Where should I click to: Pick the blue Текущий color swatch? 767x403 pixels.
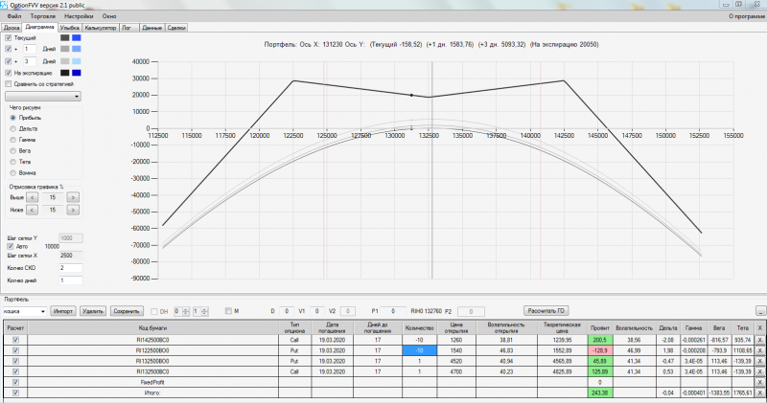[x=77, y=37]
